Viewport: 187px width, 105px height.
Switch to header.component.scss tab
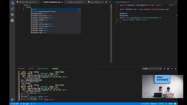[52, 2]
